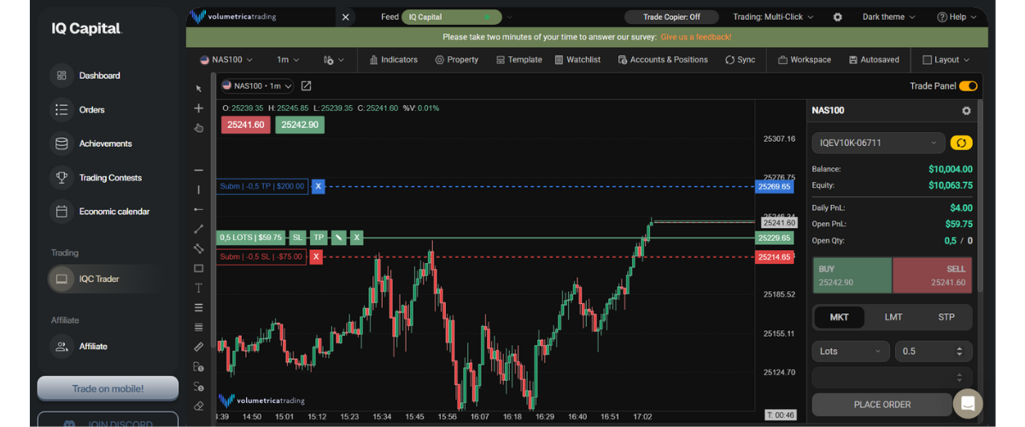The width and height of the screenshot is (1025, 427).
Task: Toggle Trade Copier Off button
Action: pyautogui.click(x=671, y=17)
